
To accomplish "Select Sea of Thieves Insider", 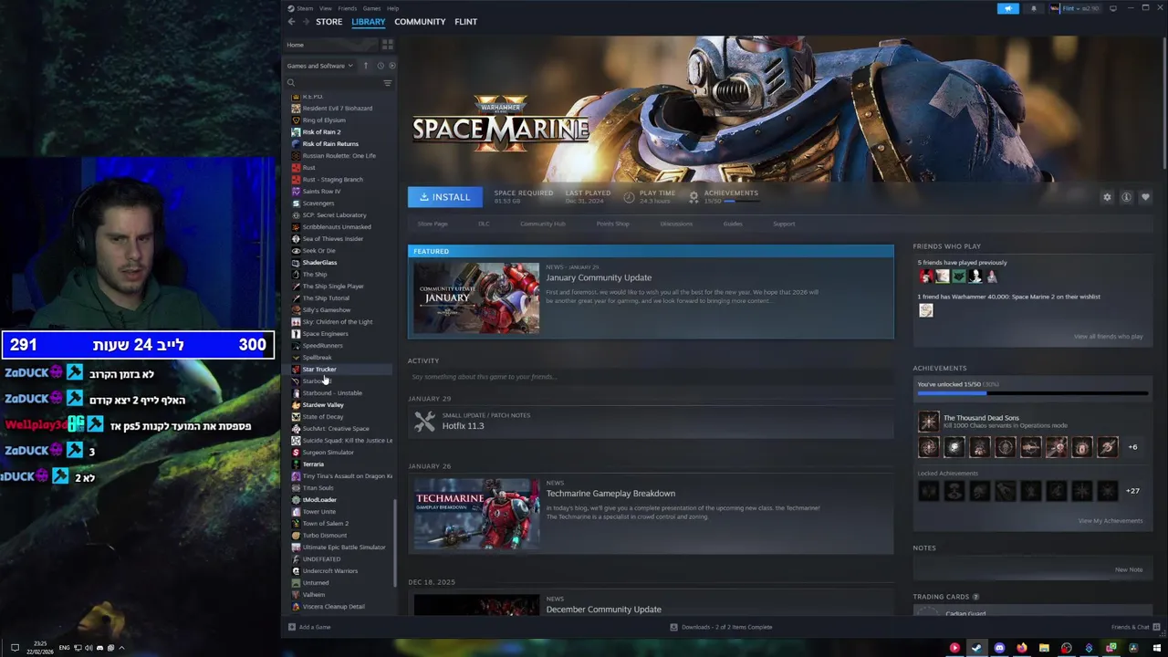I will [333, 239].
